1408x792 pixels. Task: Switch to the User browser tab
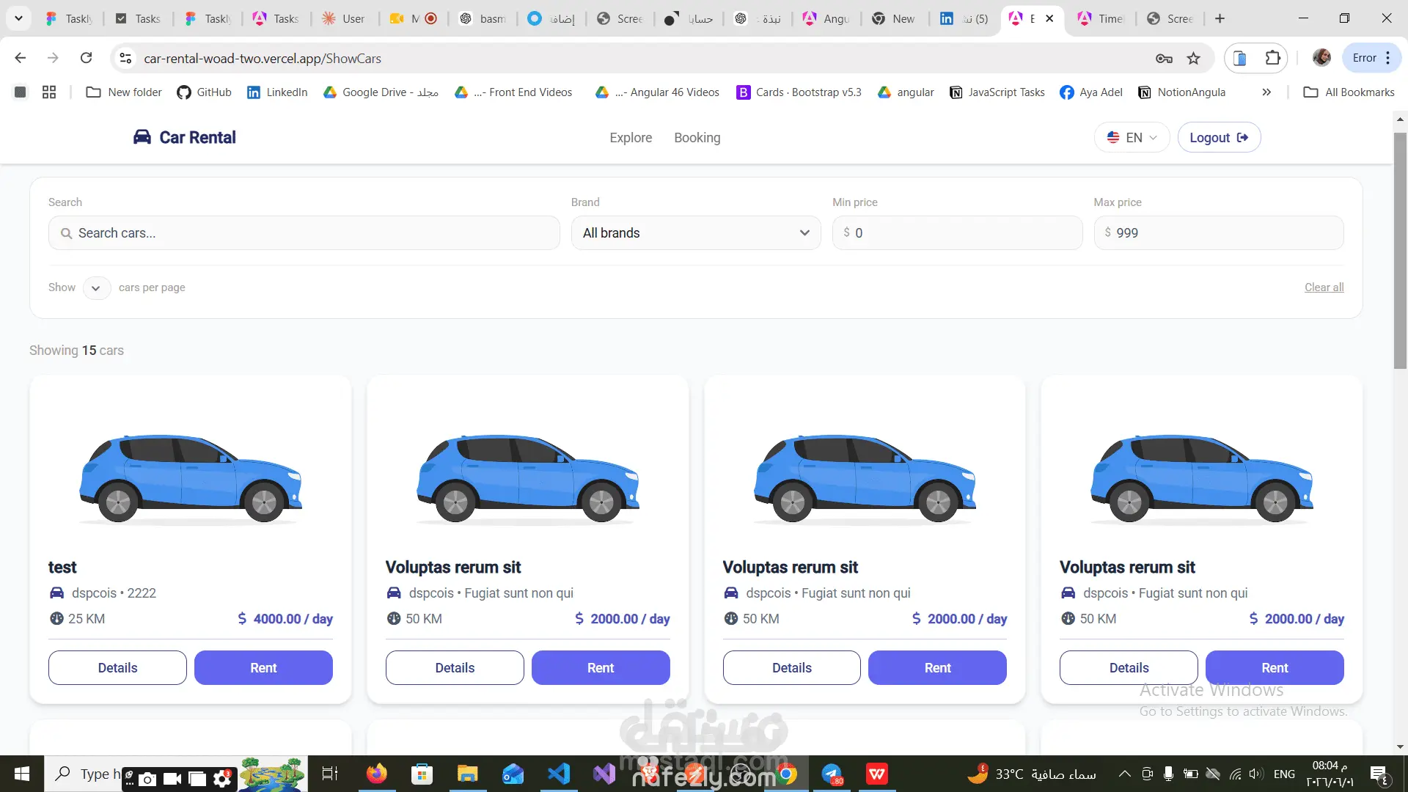click(x=345, y=18)
